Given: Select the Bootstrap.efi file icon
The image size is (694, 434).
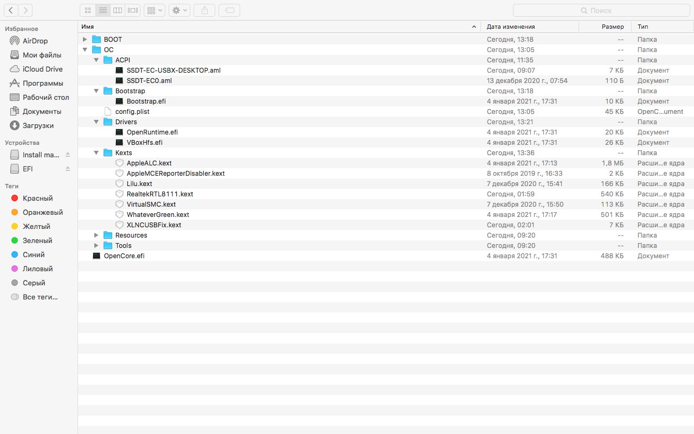Looking at the screenshot, I should coord(119,101).
